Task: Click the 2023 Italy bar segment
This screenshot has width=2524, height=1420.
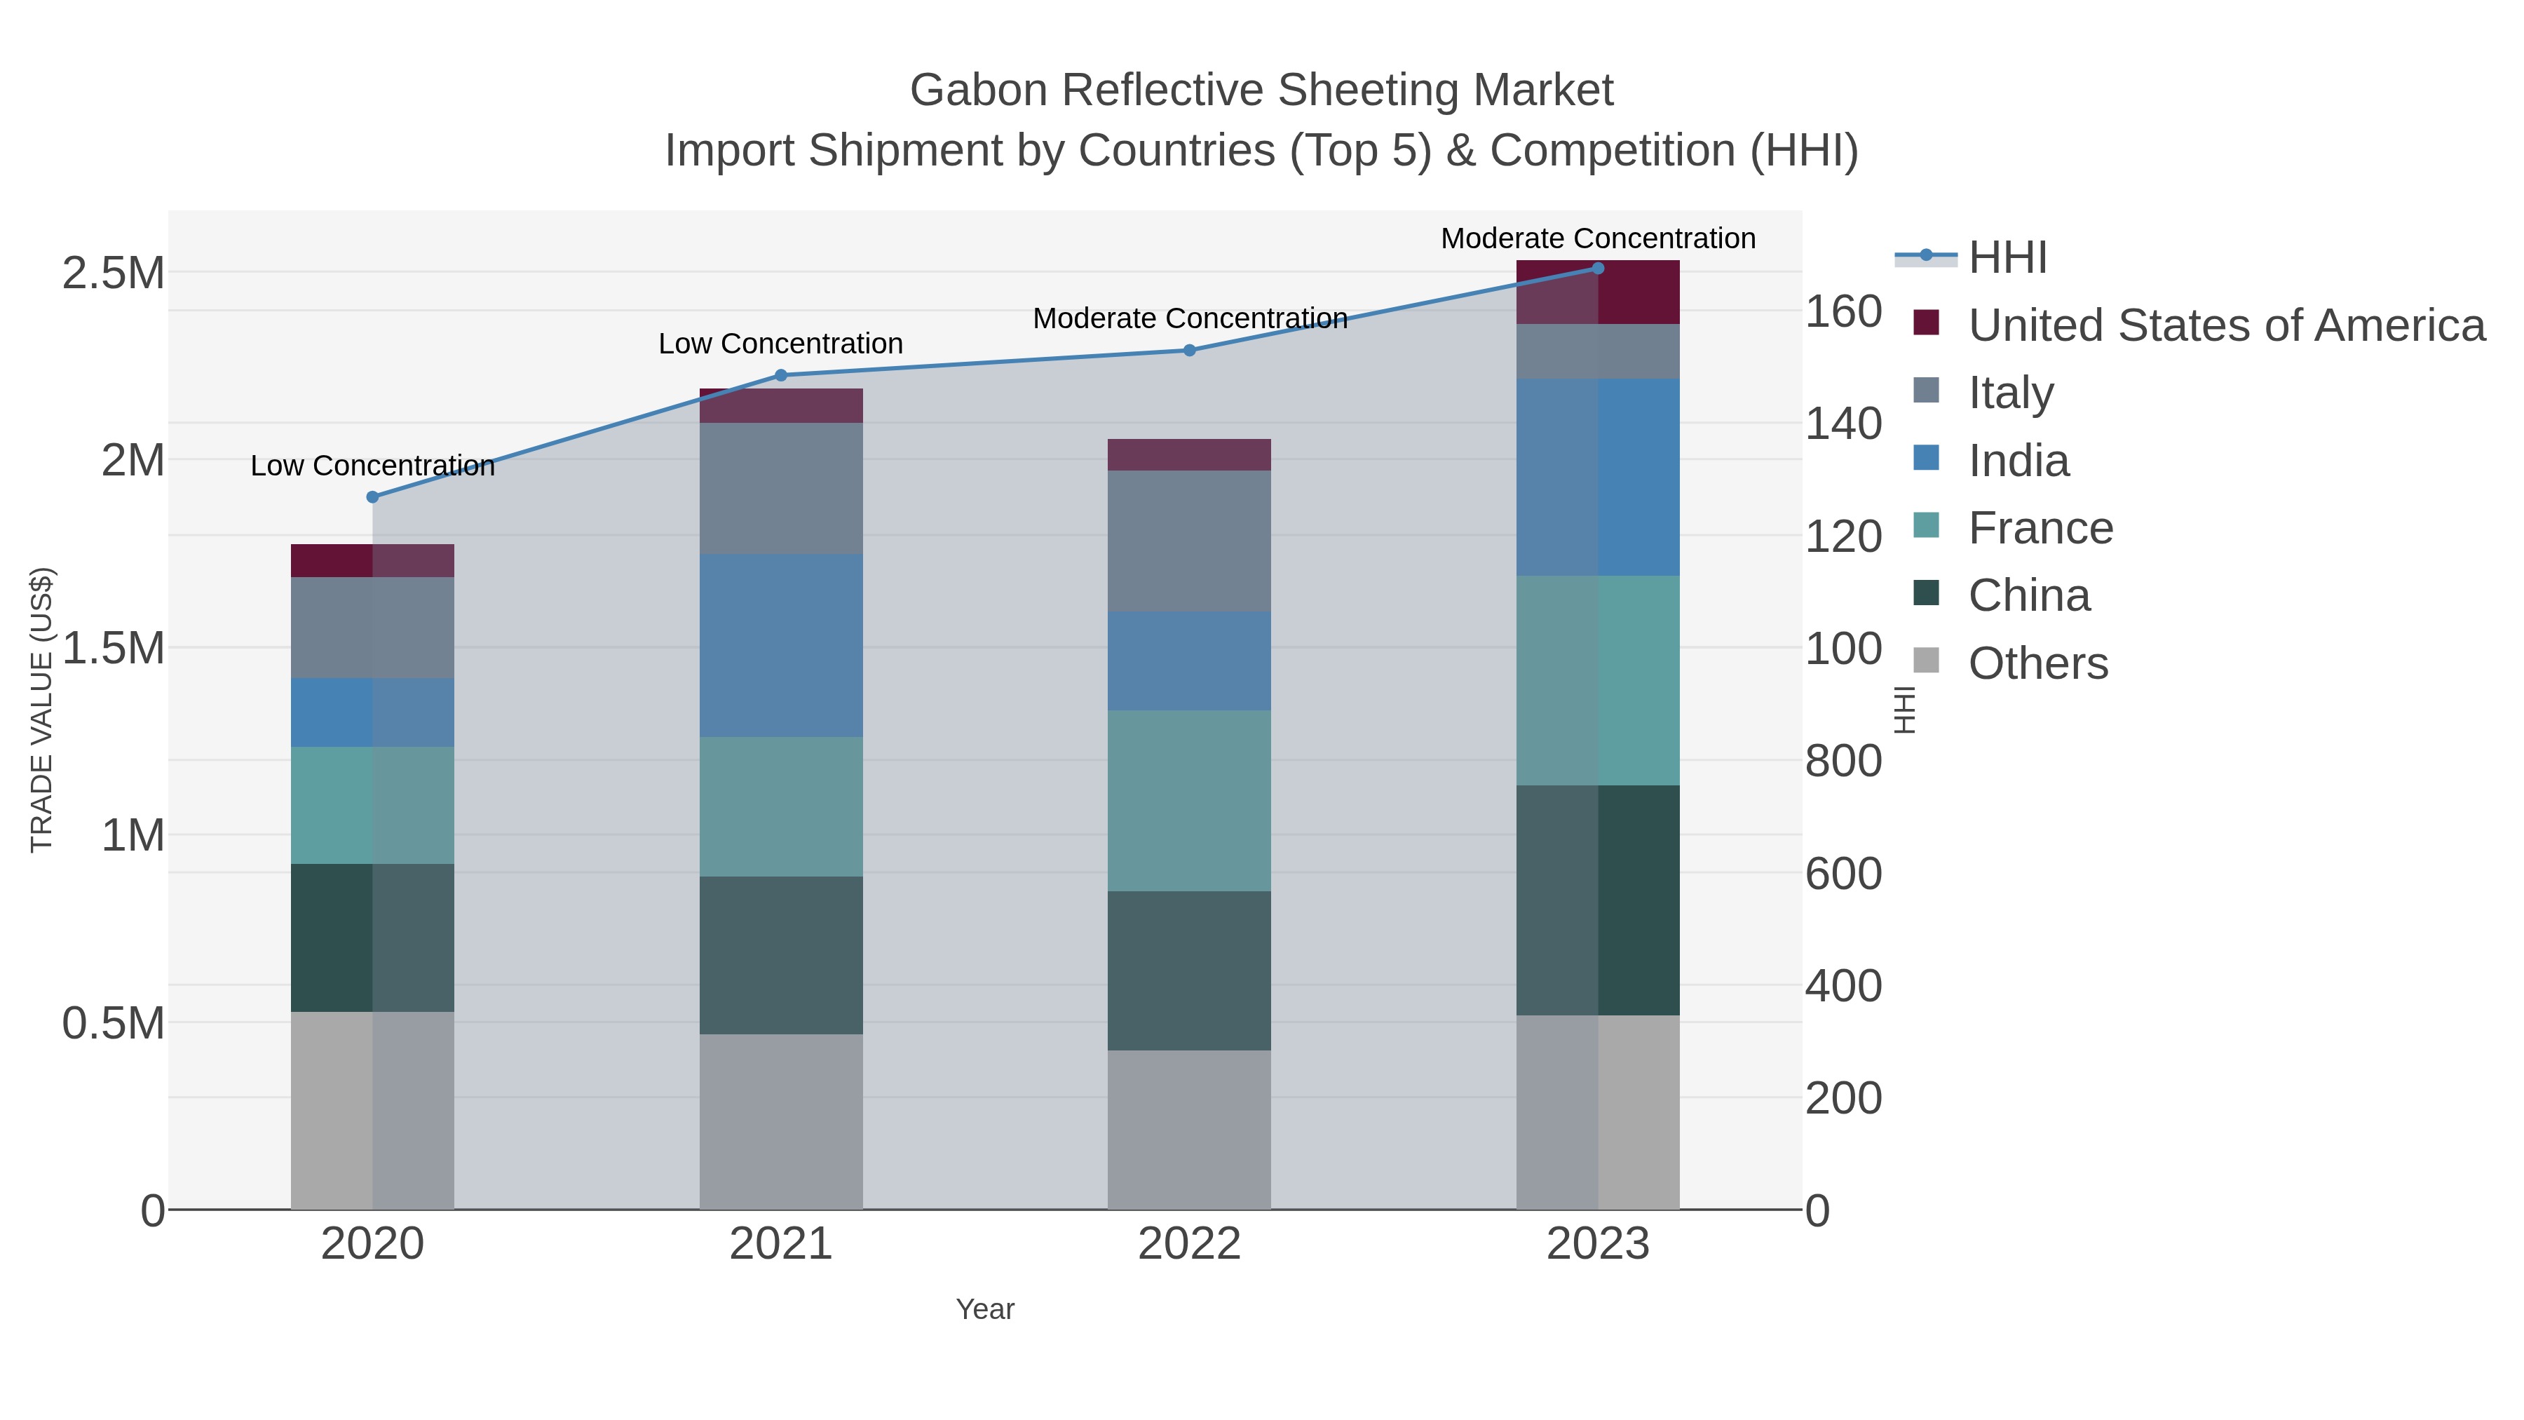Action: [1598, 352]
